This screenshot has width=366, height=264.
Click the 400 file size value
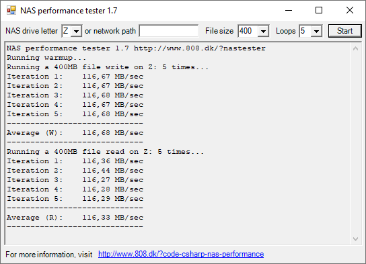point(248,31)
